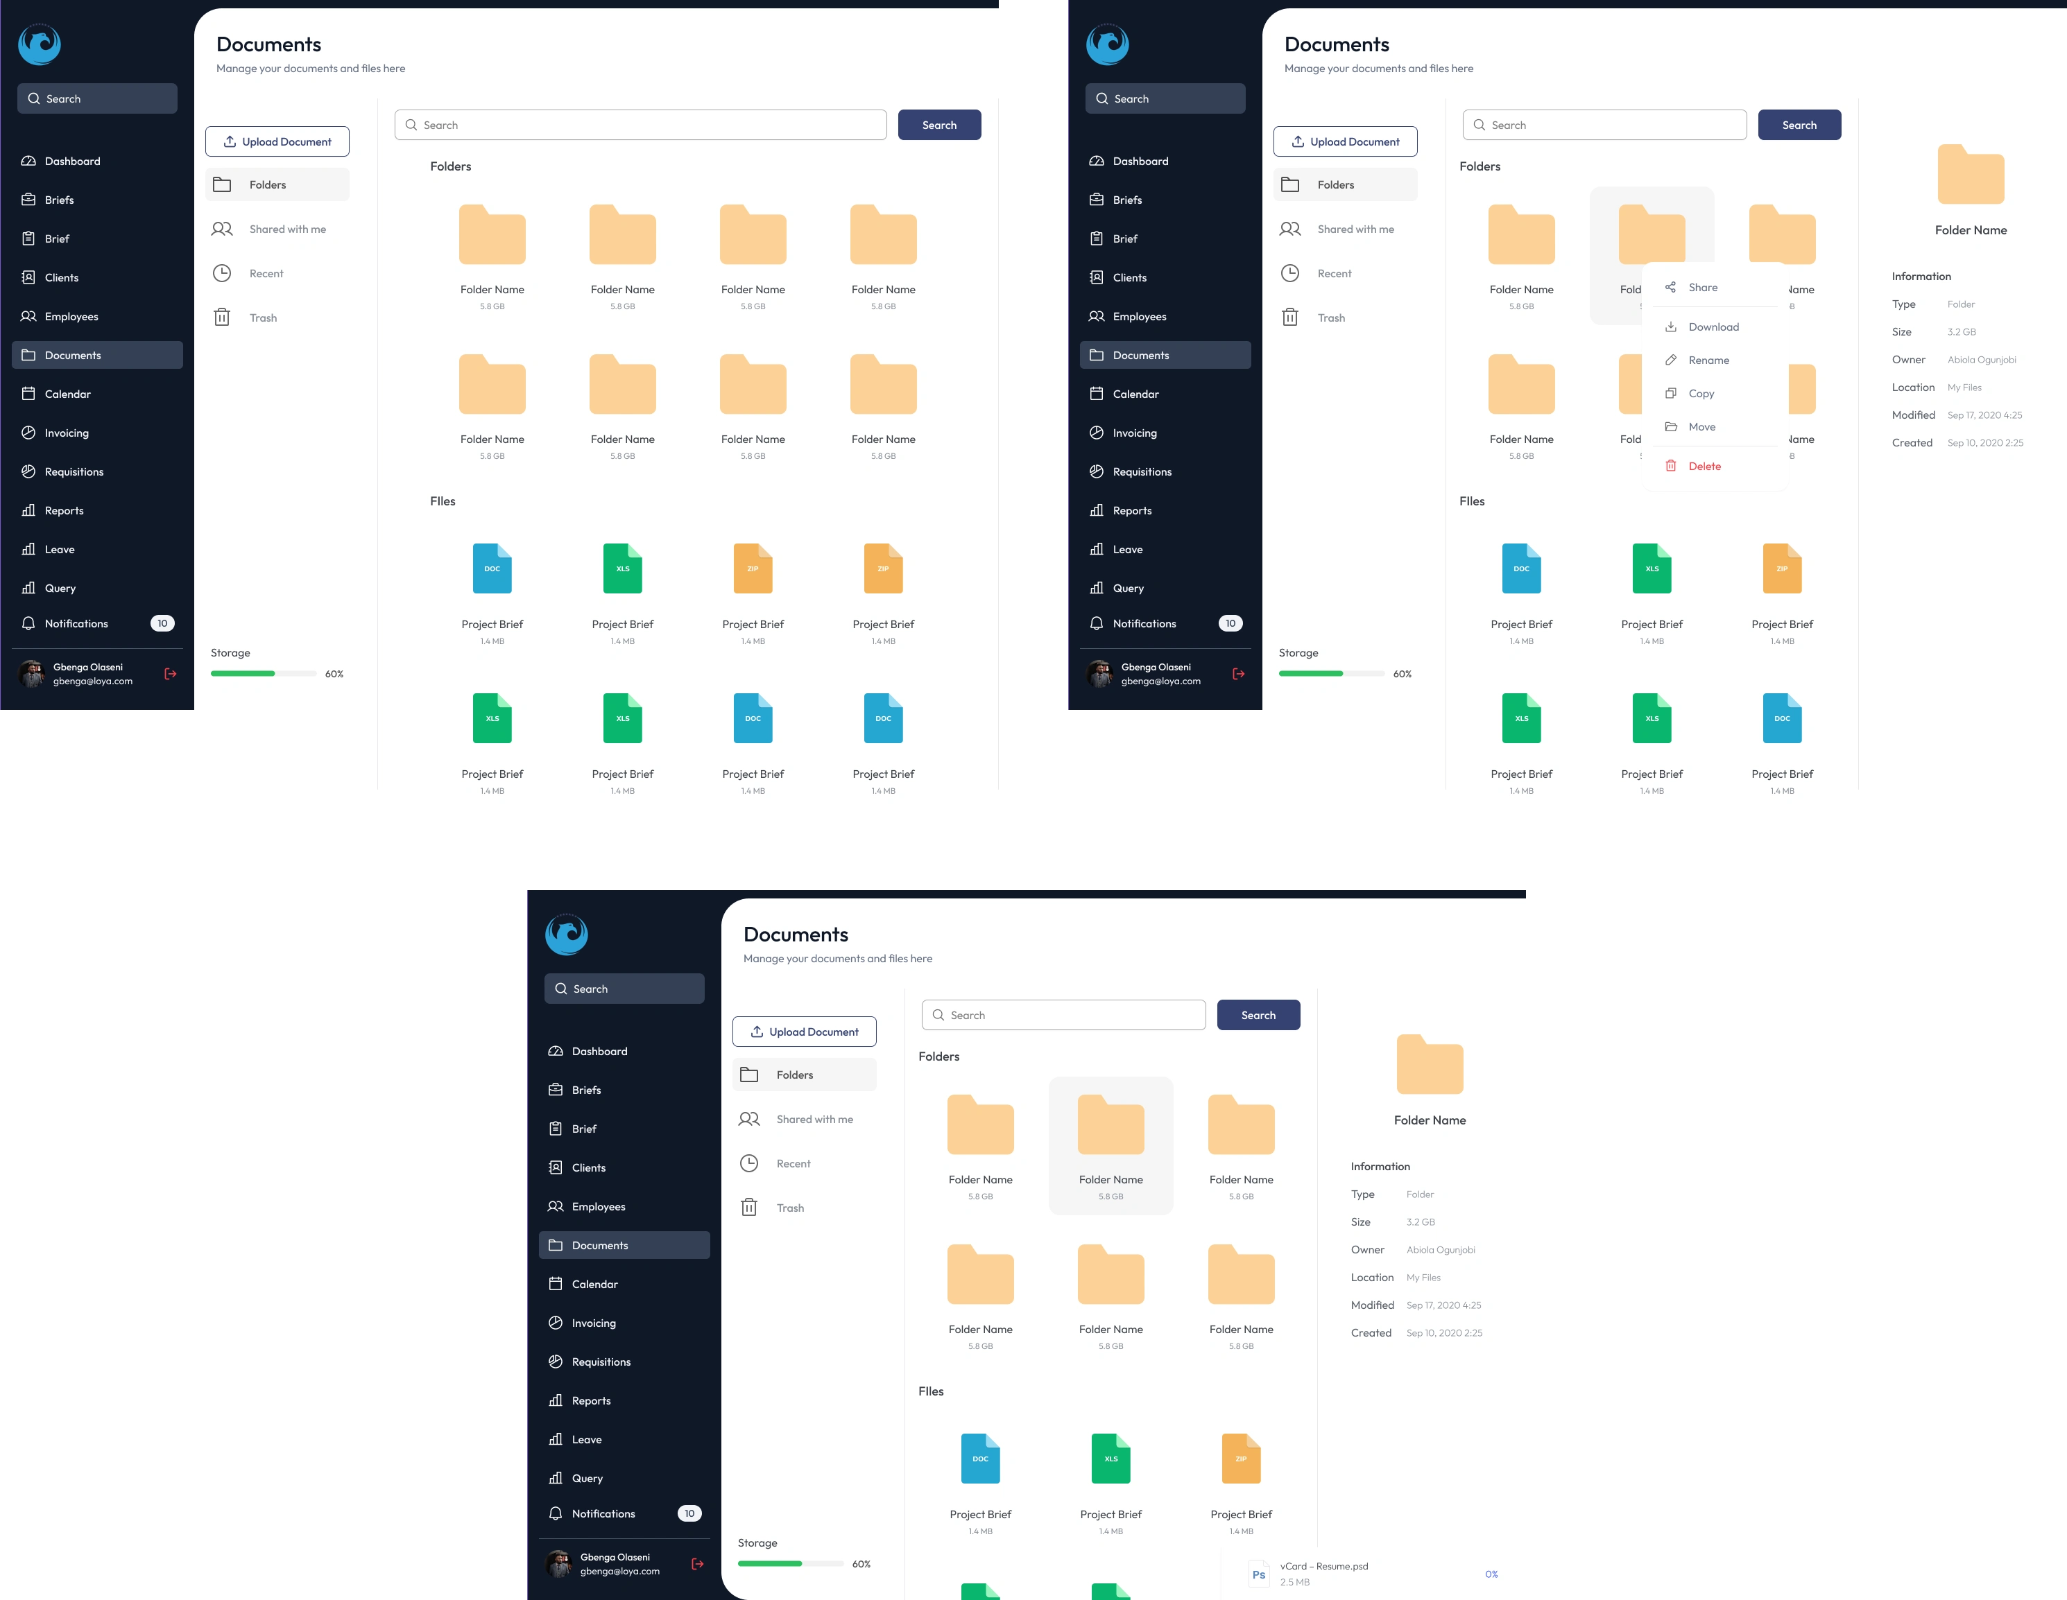Image resolution: width=2067 pixels, height=1600 pixels.
Task: Open Clients in sidebar of screen without details panel
Action: 98,277
